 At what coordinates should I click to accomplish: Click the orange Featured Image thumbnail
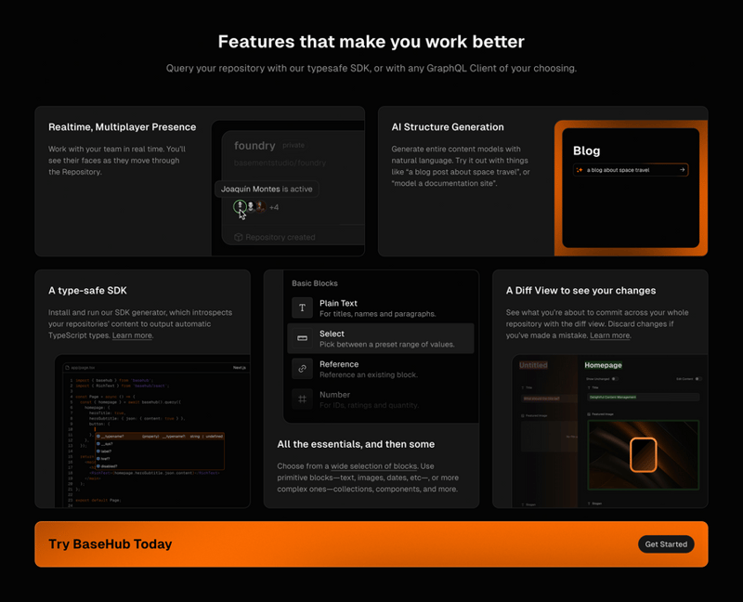[644, 455]
